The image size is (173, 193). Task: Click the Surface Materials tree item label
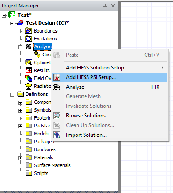tap(52, 165)
